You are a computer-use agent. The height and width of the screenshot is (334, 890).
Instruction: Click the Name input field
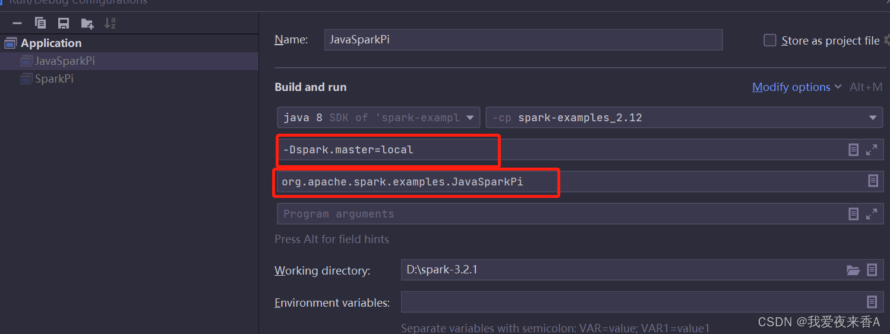coord(523,40)
